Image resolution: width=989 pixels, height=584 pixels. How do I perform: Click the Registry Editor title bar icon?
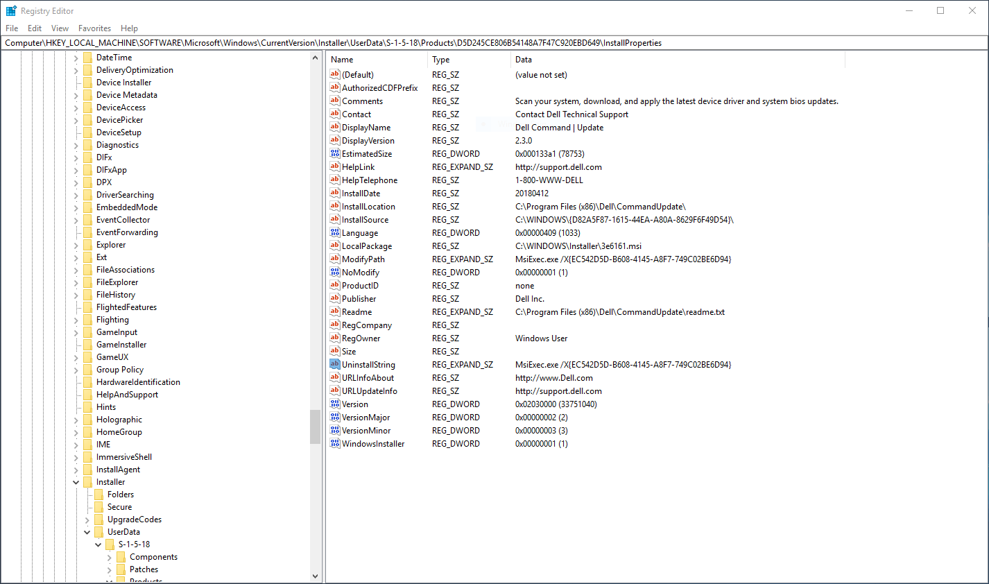coord(11,11)
